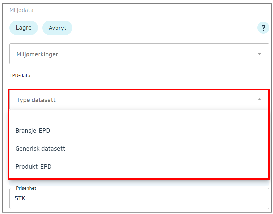Click the STK value text
The image size is (273, 214).
[x=20, y=199]
